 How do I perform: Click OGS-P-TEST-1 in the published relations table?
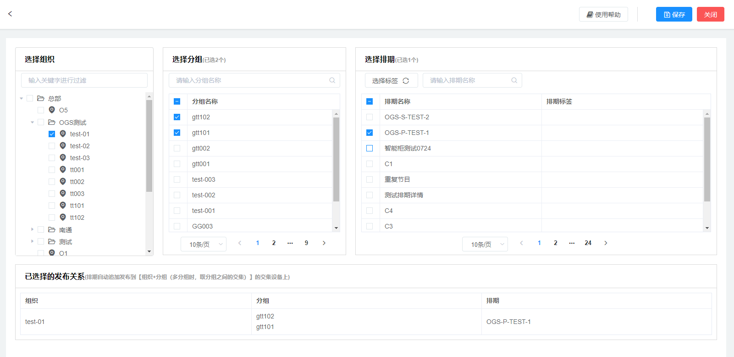[508, 322]
